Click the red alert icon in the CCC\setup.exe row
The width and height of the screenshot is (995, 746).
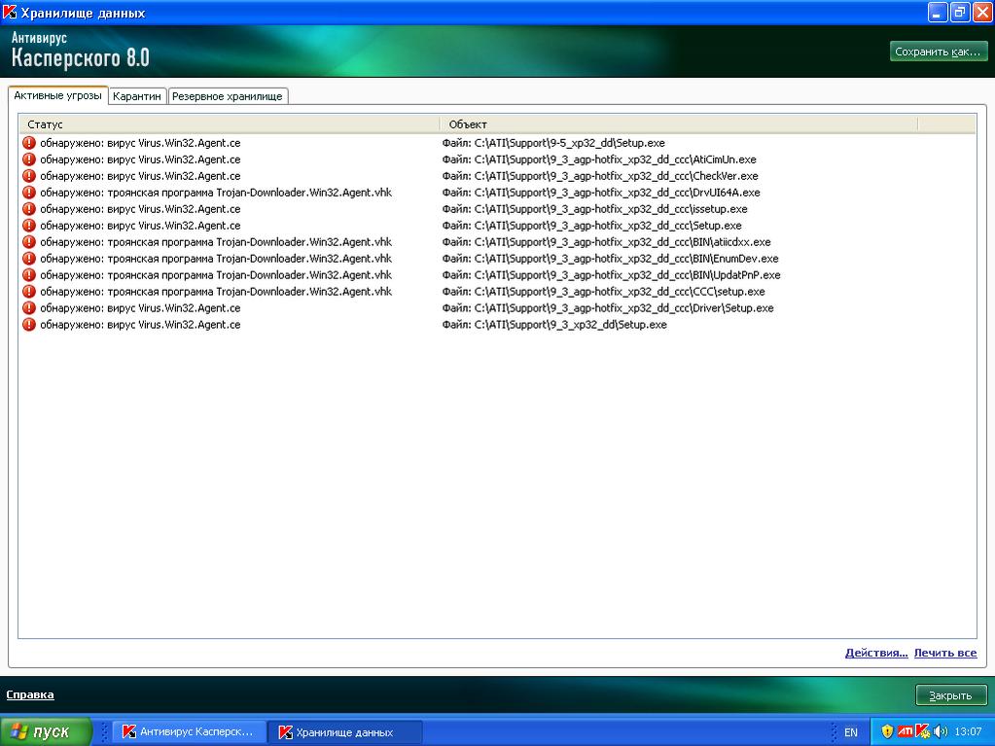click(29, 291)
